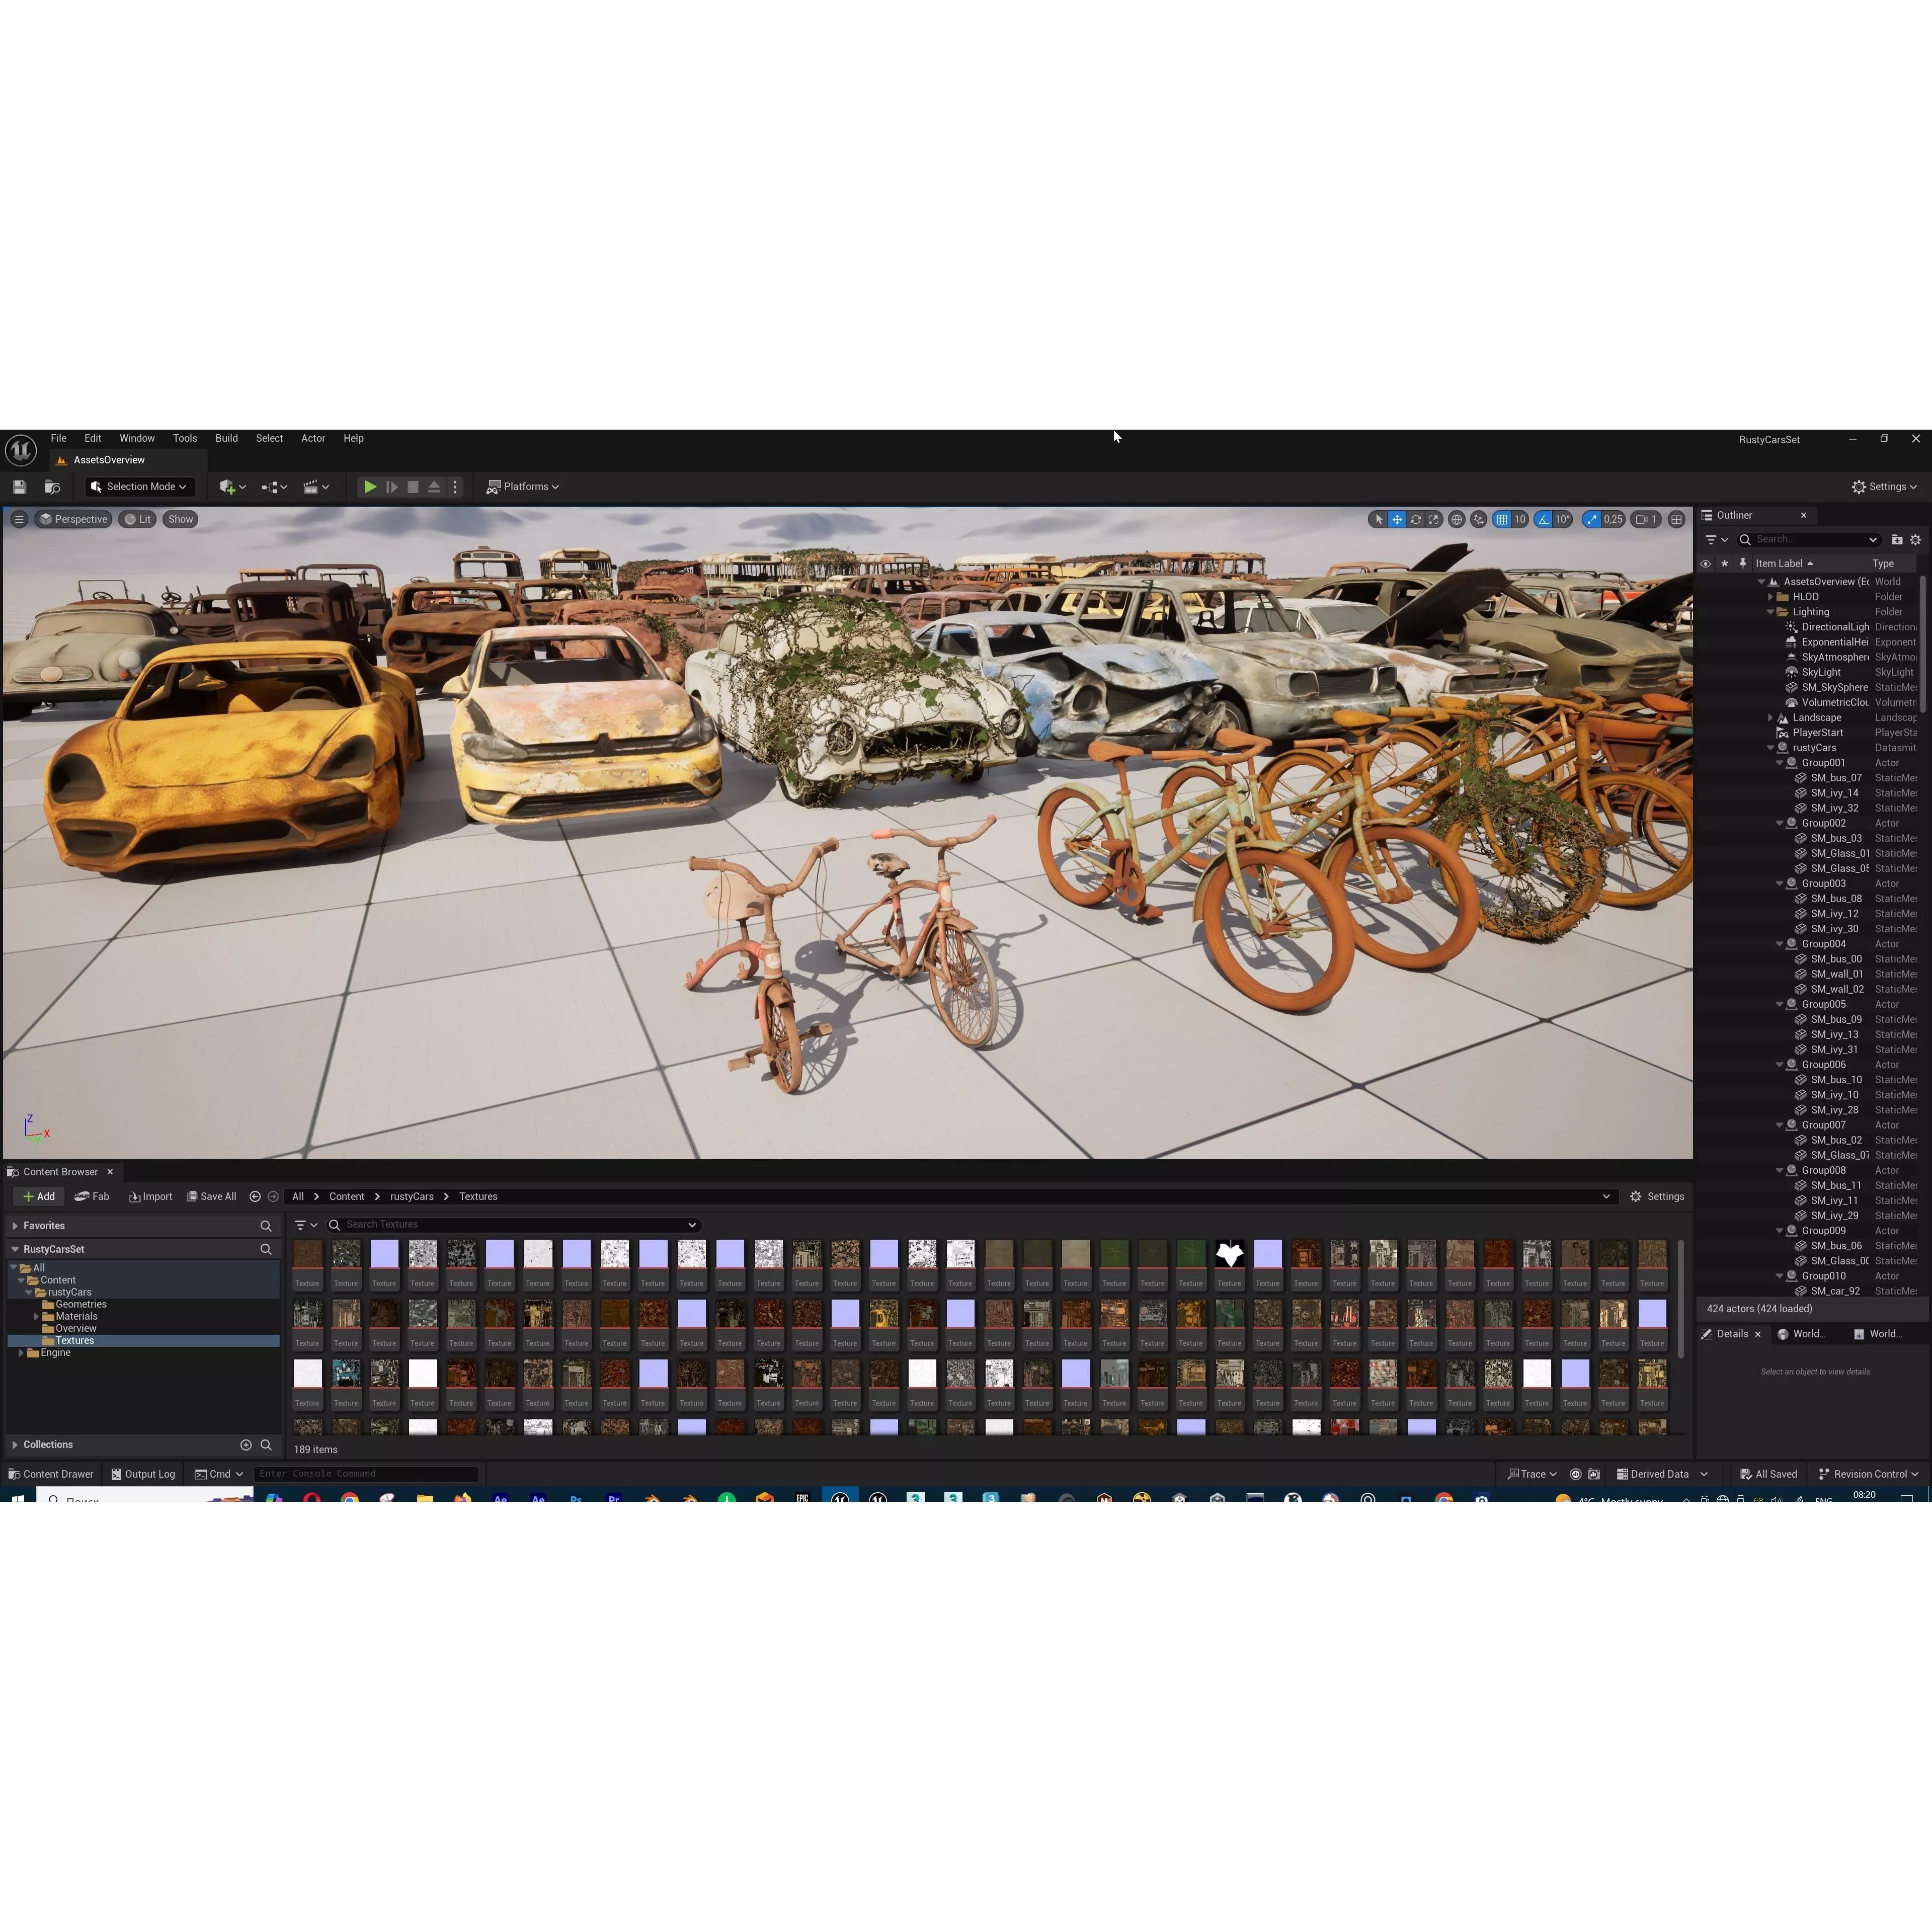This screenshot has width=1932, height=1932.
Task: Open the Platforms dropdown
Action: [x=522, y=487]
